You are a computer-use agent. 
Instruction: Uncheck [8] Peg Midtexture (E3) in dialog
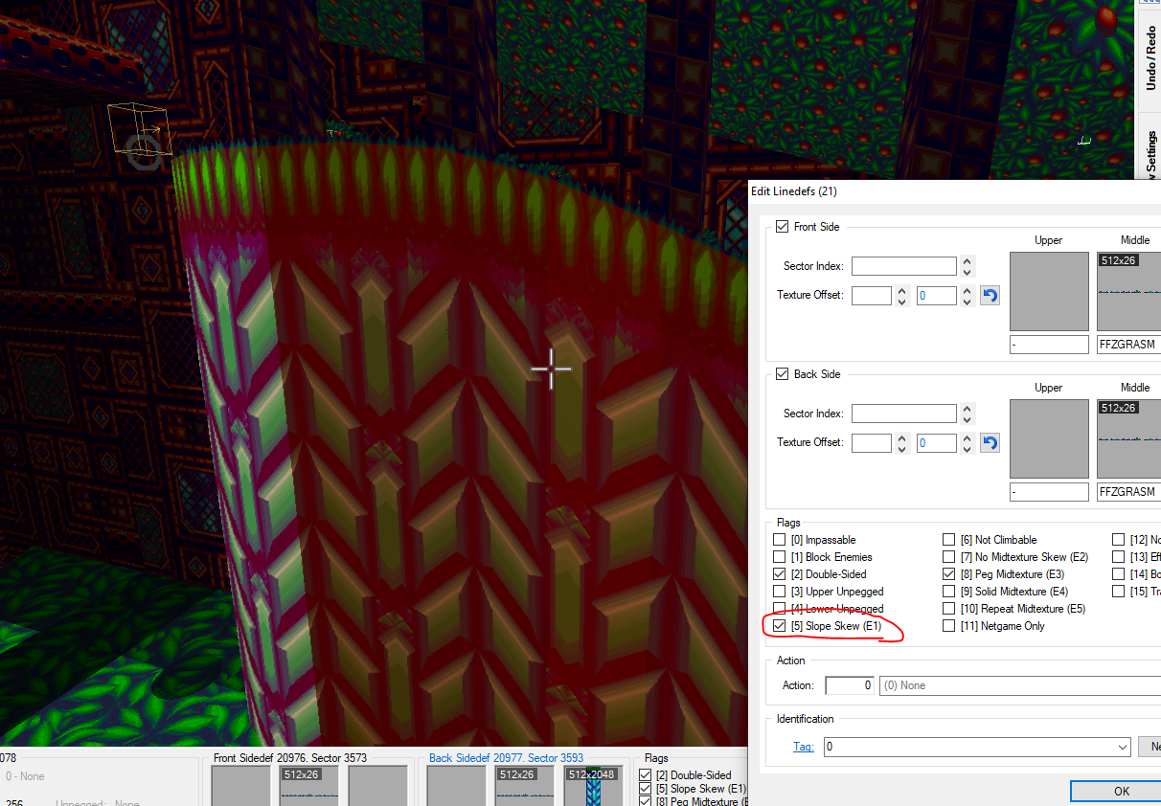pyautogui.click(x=949, y=574)
